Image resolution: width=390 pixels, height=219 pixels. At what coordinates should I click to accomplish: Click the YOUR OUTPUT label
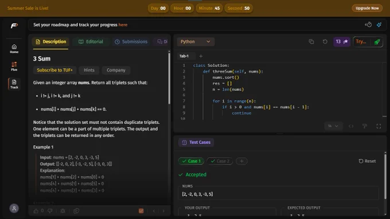tap(197, 208)
